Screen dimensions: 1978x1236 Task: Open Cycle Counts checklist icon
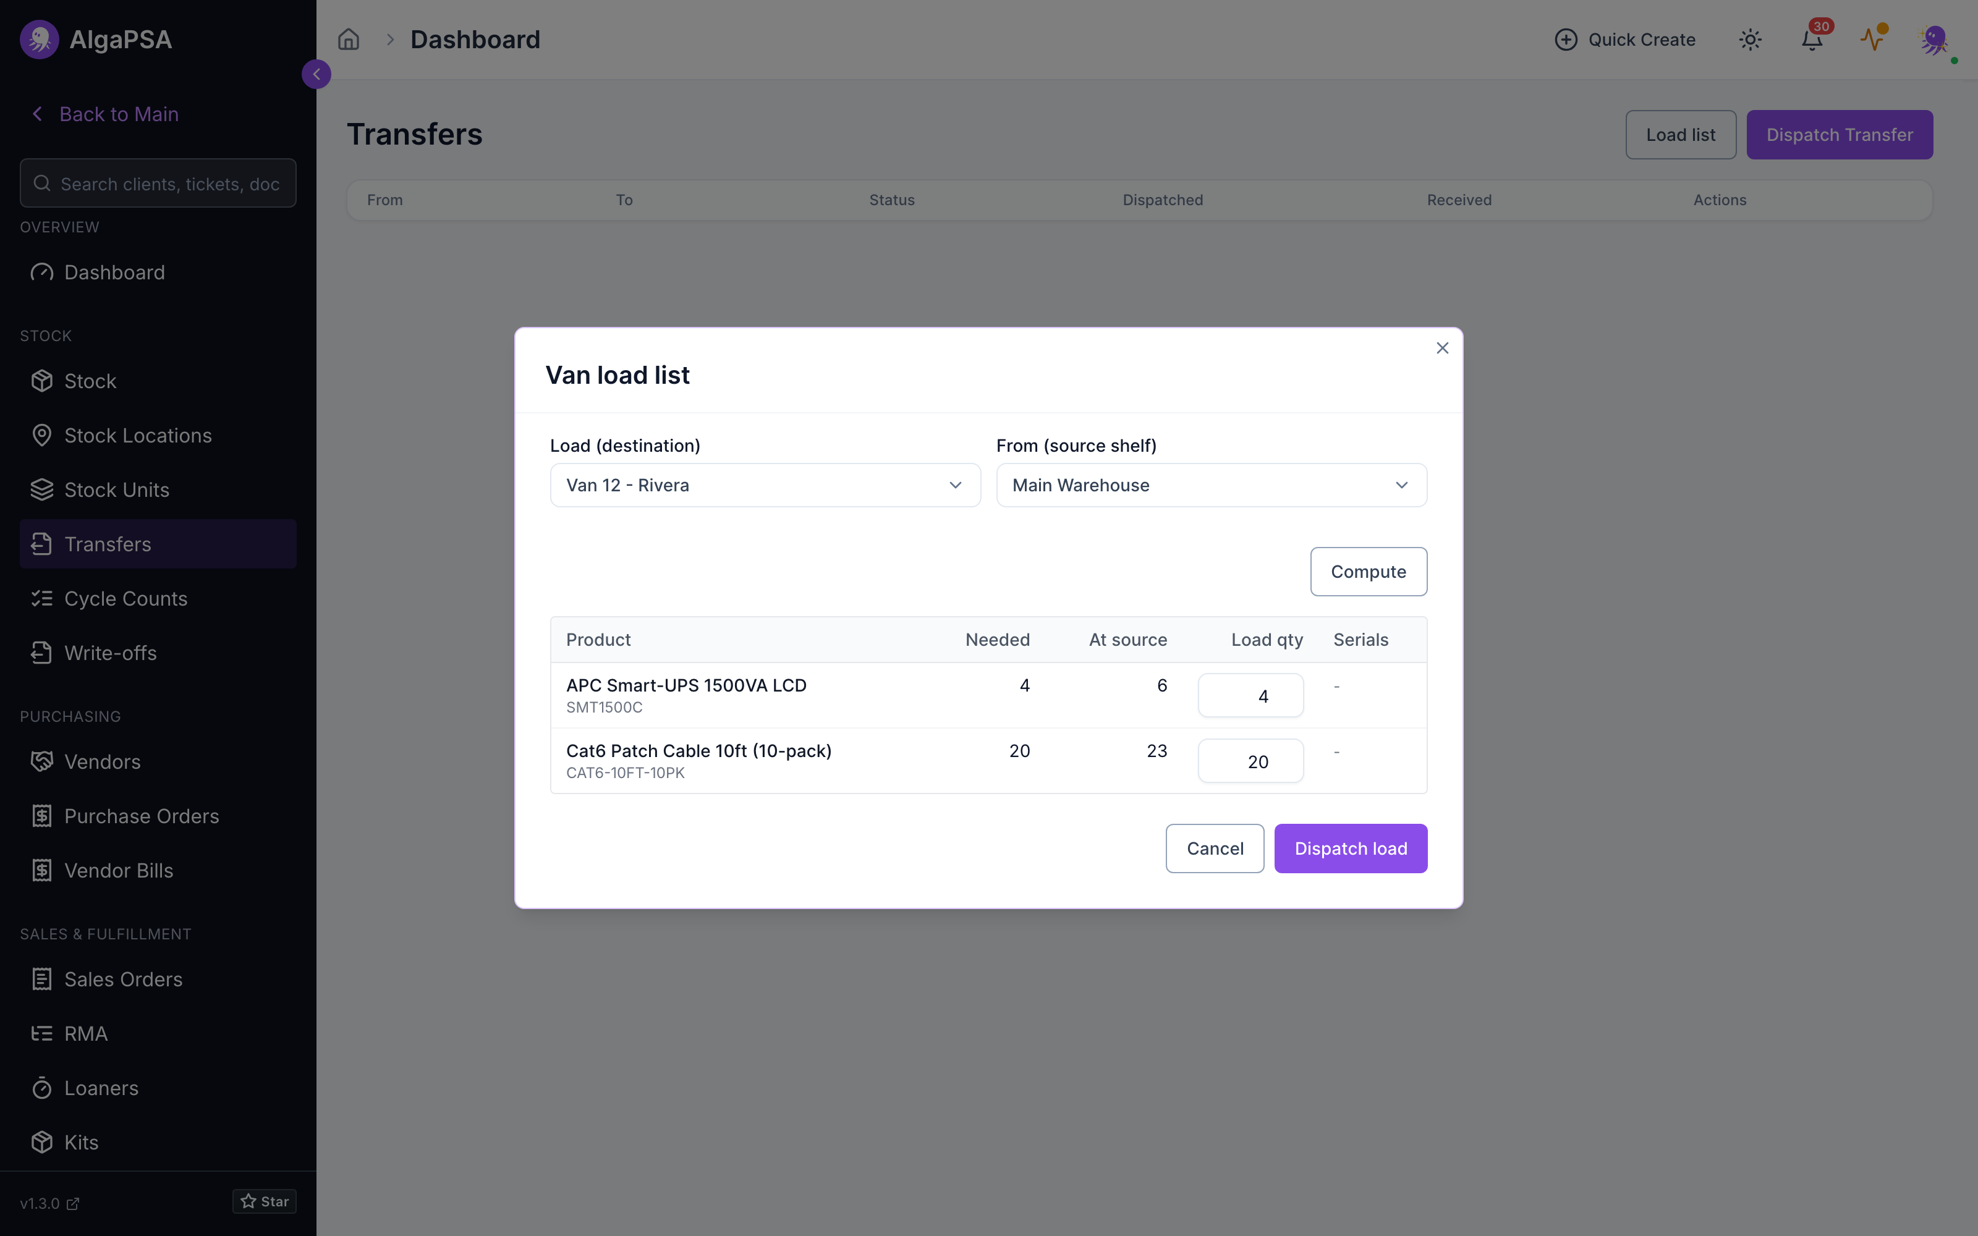[41, 598]
